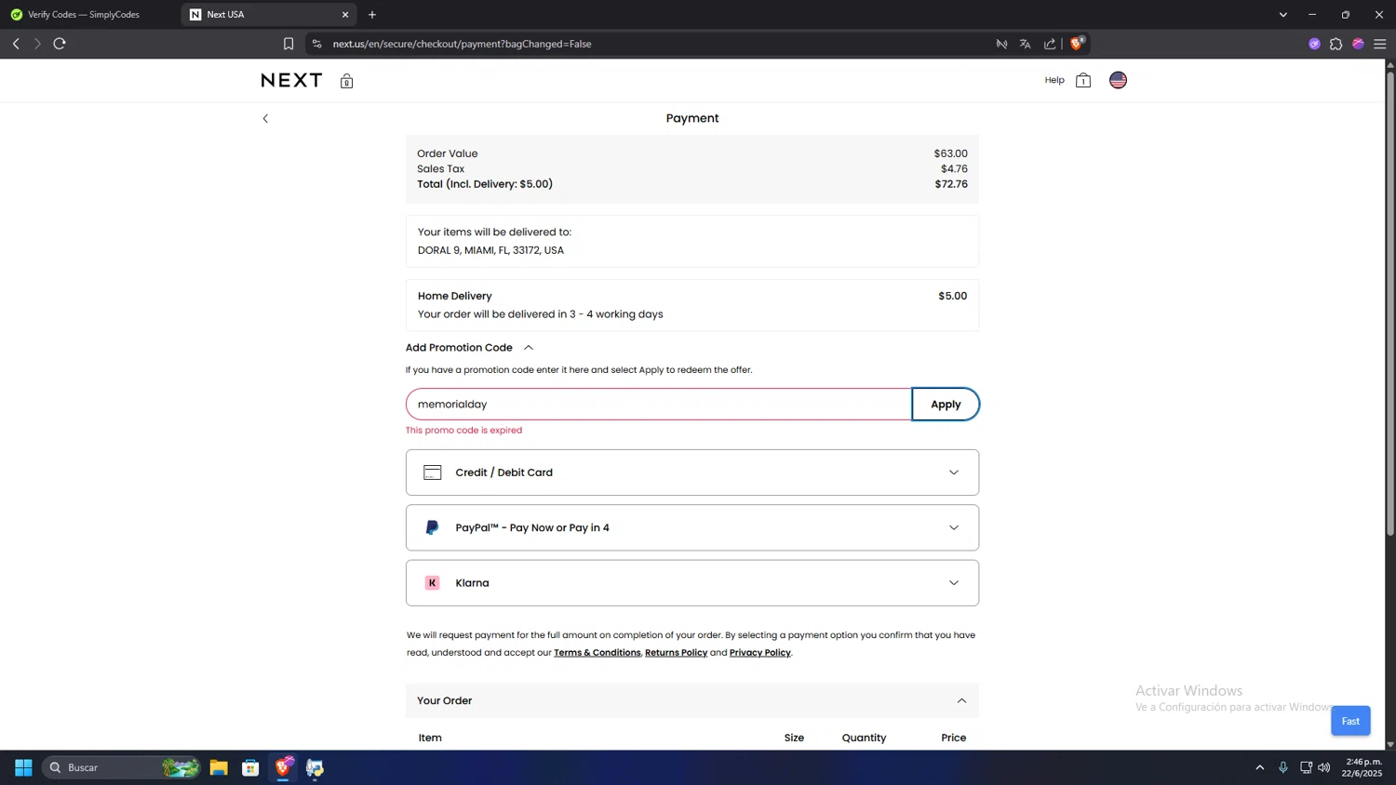Open the Privacy Policy link
This screenshot has height=785, width=1396.
[x=759, y=653]
